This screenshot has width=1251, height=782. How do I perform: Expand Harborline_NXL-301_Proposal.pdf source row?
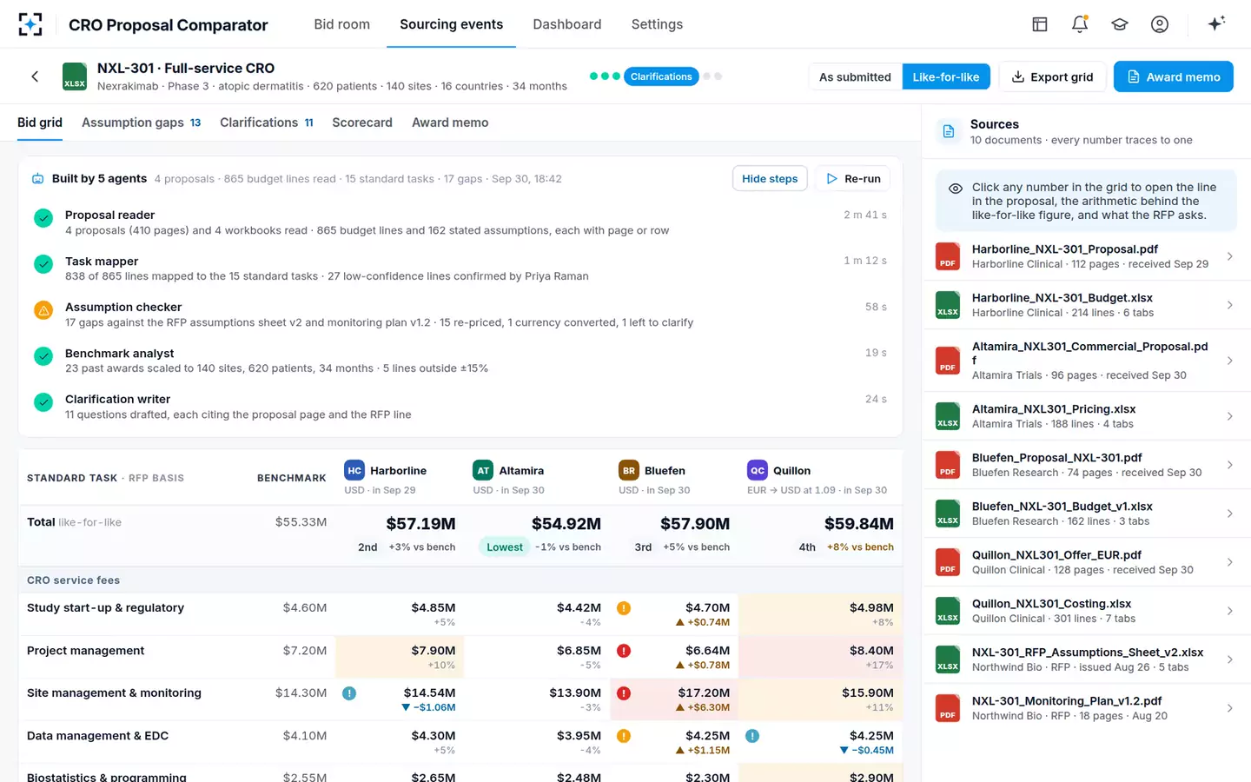[x=1086, y=256]
